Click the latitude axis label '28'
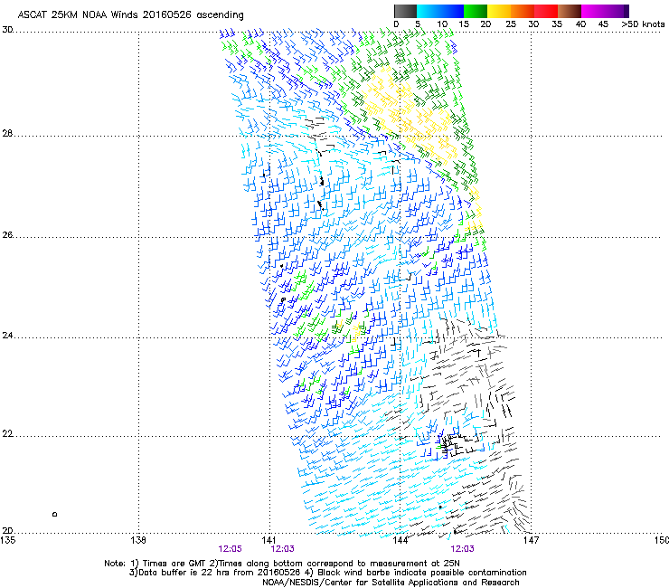 [7, 134]
